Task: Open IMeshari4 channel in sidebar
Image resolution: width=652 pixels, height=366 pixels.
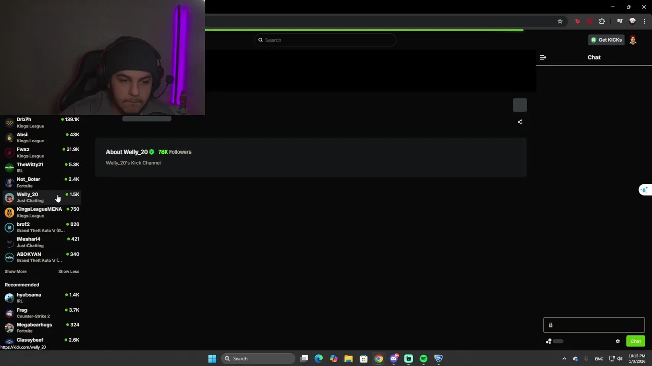Action: pyautogui.click(x=42, y=242)
